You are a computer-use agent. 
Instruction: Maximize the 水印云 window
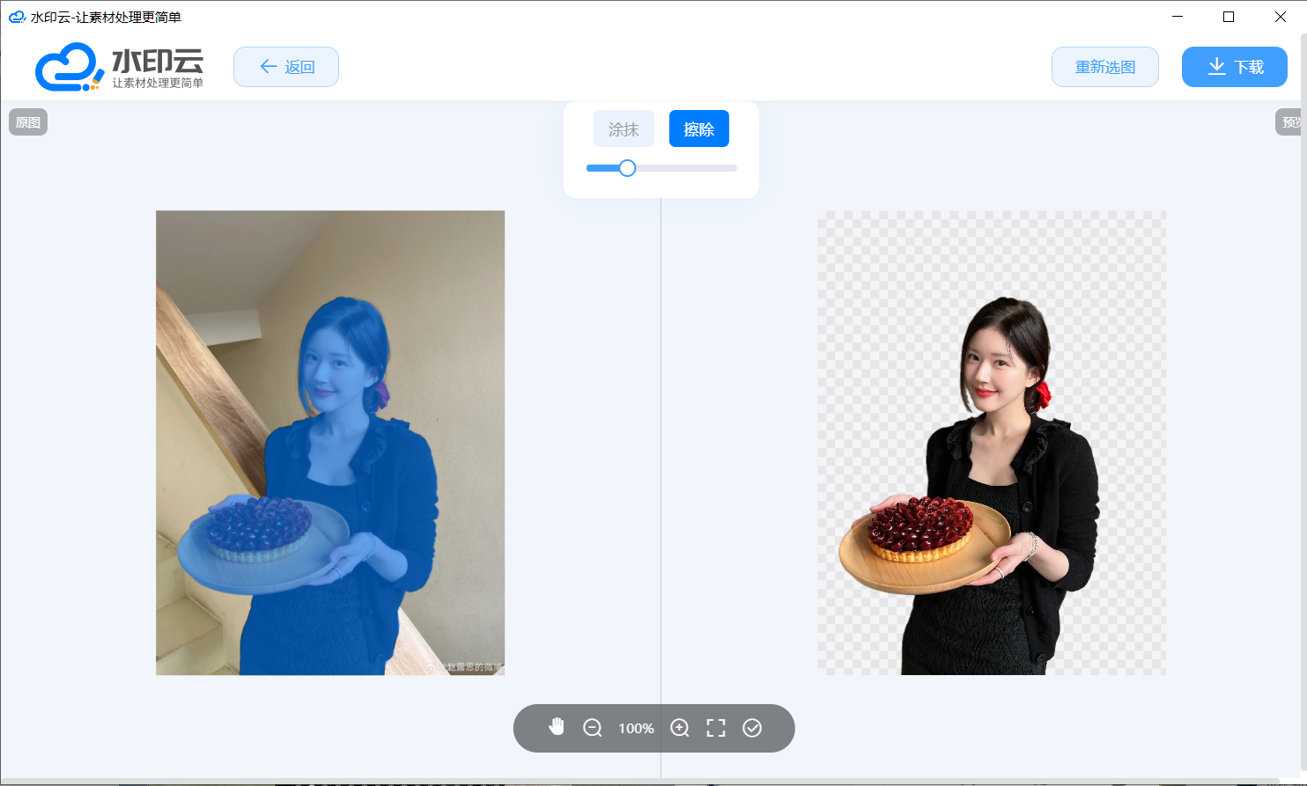point(1229,17)
